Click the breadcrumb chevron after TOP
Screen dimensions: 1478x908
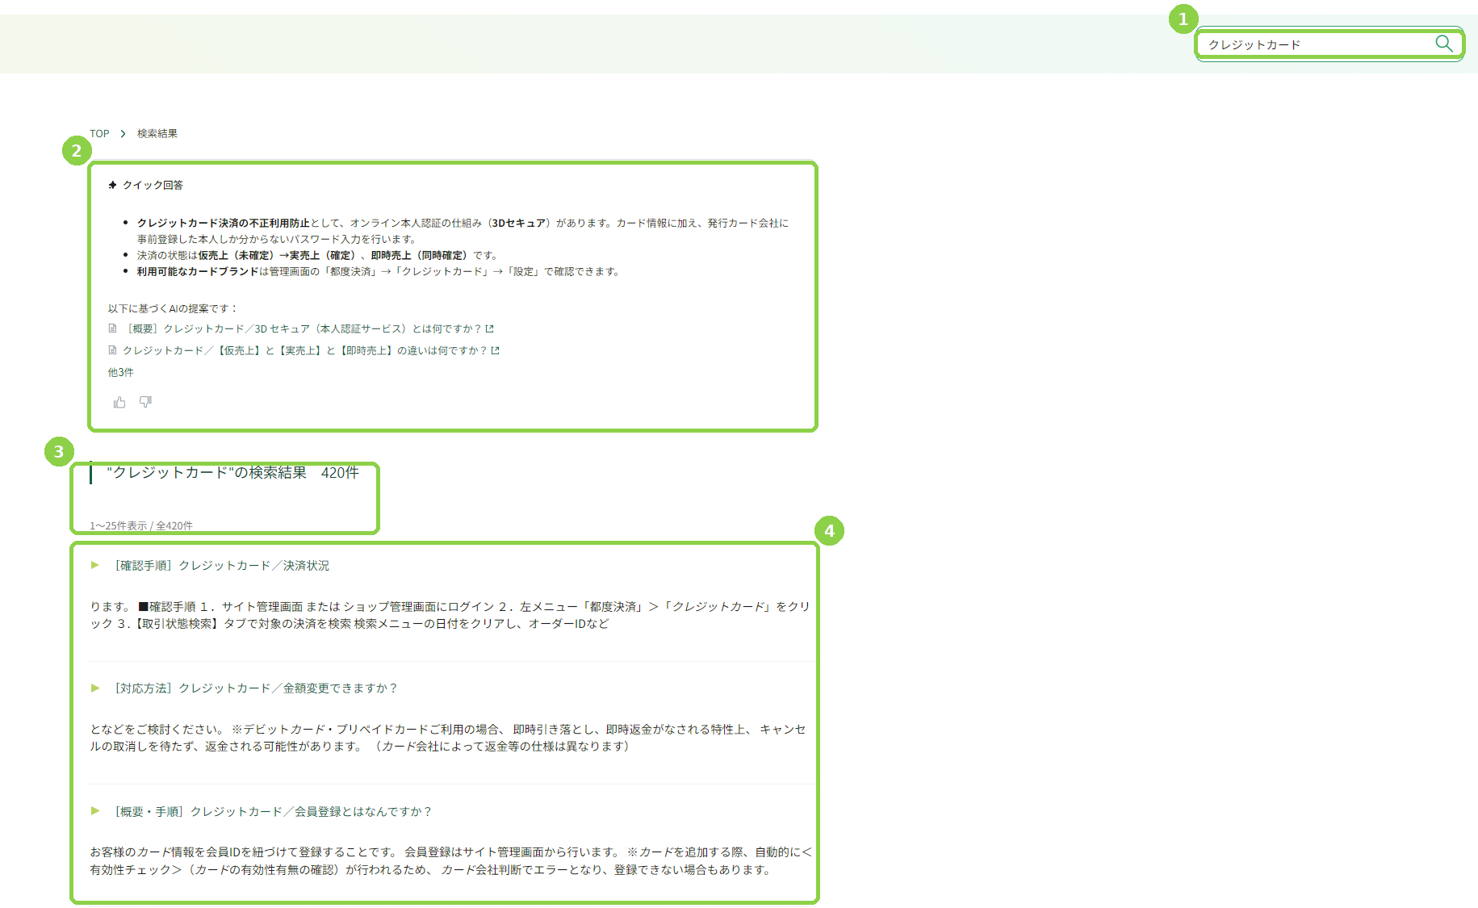[x=123, y=133]
